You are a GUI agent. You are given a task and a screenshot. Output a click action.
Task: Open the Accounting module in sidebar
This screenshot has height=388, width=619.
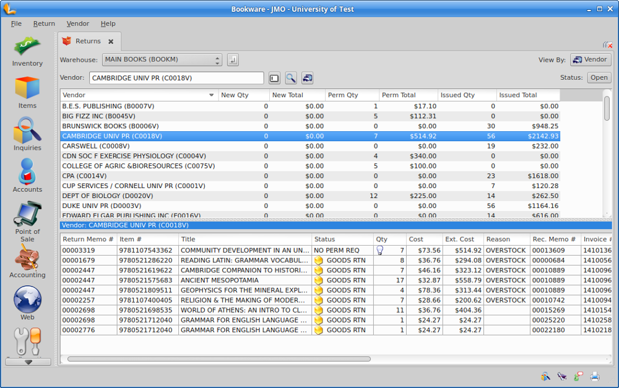tap(27, 261)
